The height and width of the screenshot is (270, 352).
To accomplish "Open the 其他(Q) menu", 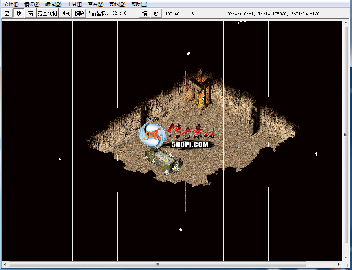I will [117, 4].
